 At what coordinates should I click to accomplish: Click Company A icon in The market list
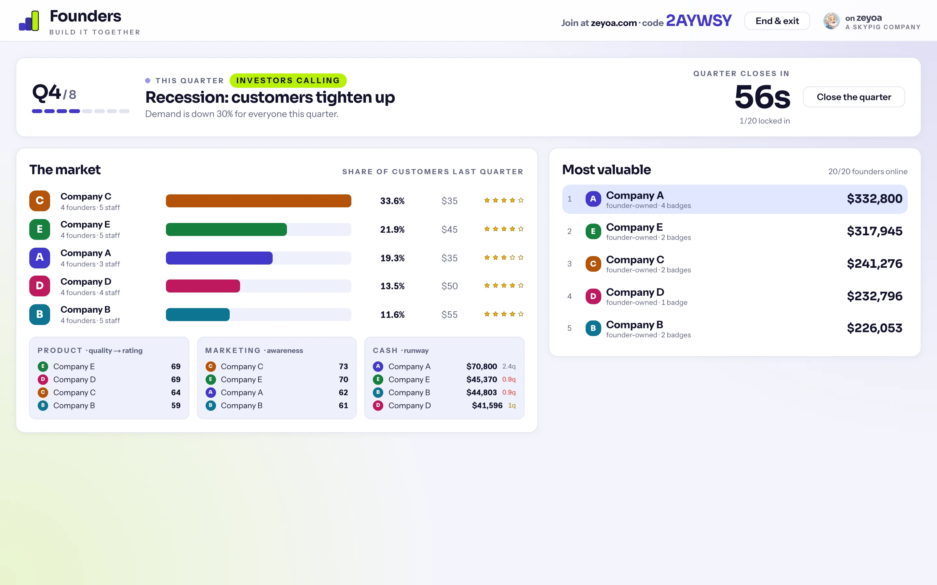click(39, 258)
